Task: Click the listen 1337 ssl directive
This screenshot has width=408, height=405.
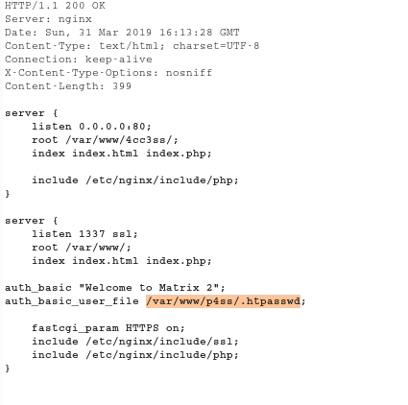Action: (x=84, y=234)
